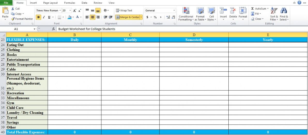This screenshot has width=308, height=135.
Task: Open the General number format dropdown
Action: 174,11
